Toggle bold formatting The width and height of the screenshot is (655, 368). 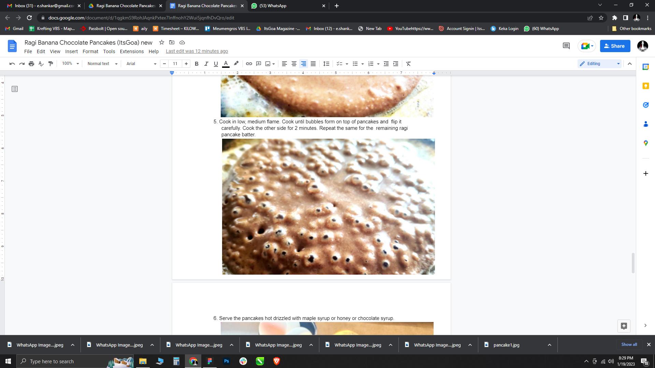tap(196, 64)
